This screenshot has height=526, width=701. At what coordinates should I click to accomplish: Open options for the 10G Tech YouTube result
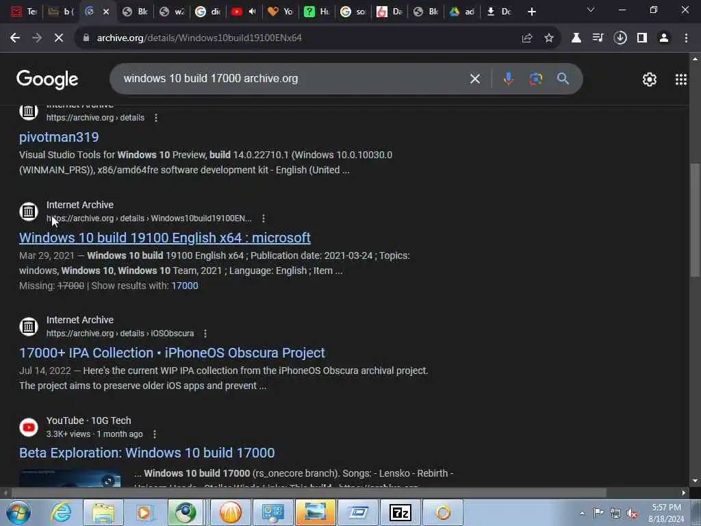pyautogui.click(x=155, y=434)
